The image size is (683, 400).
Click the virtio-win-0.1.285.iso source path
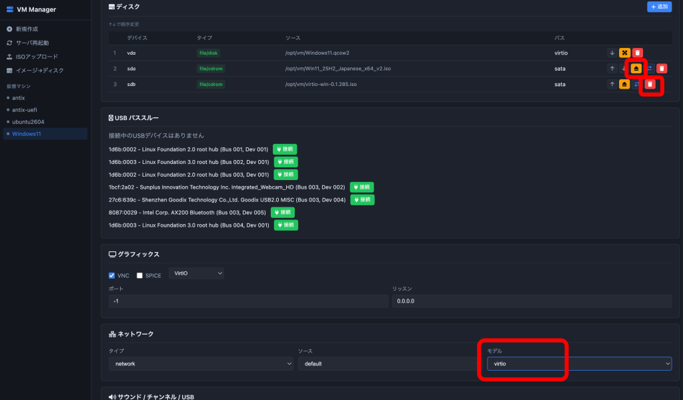click(321, 85)
